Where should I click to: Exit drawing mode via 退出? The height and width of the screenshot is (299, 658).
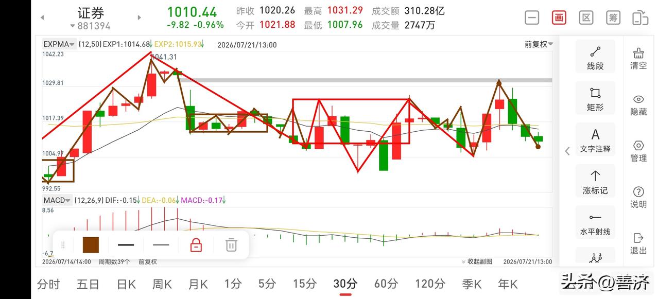(638, 243)
